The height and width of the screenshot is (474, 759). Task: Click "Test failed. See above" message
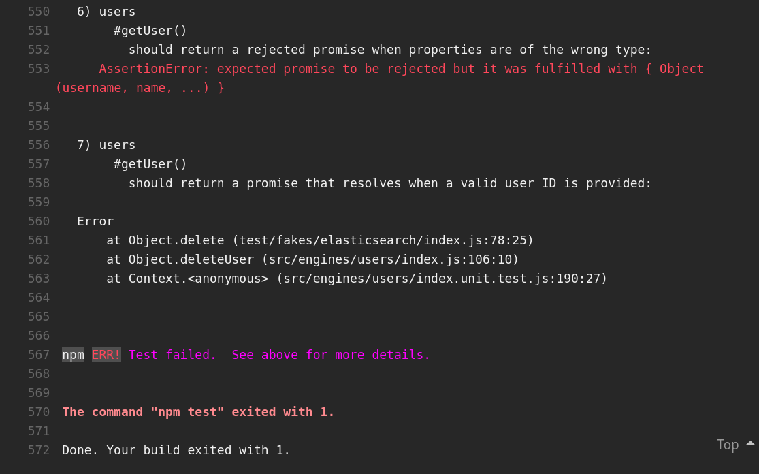(x=279, y=355)
